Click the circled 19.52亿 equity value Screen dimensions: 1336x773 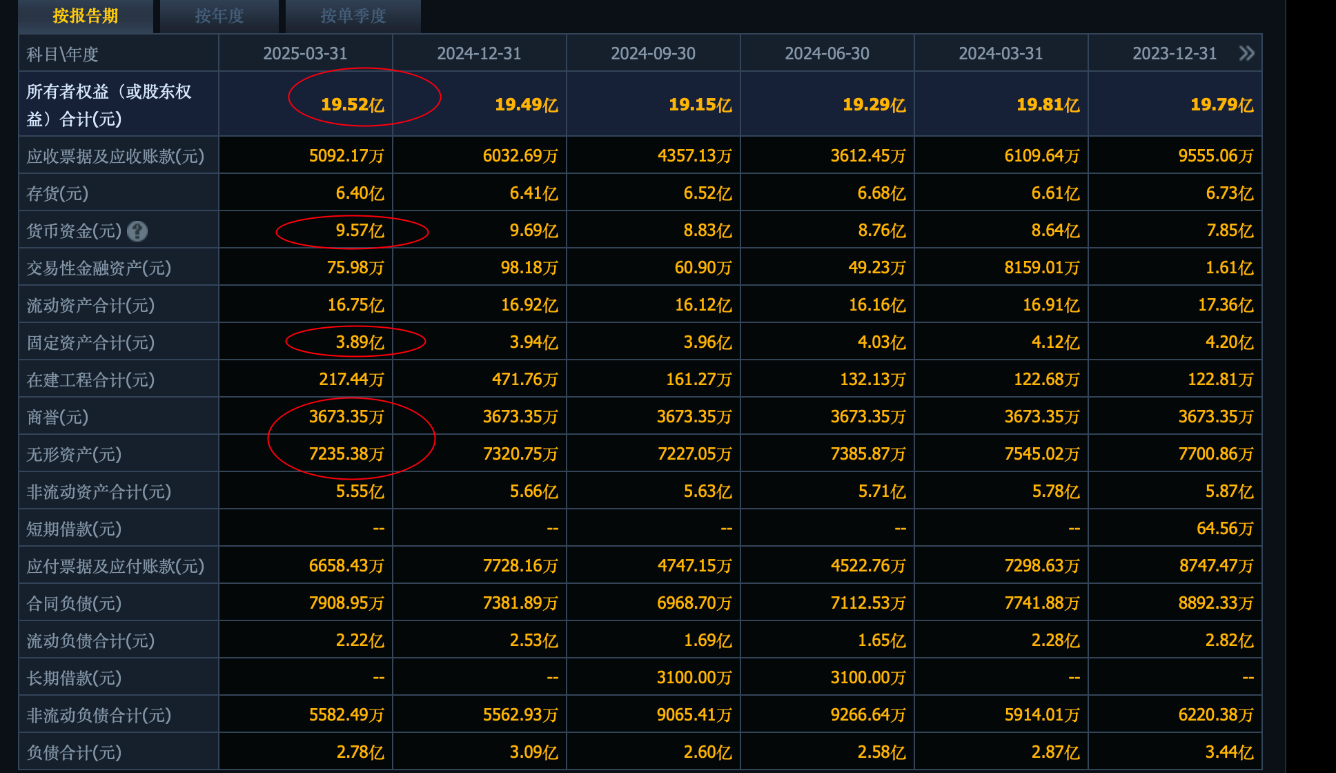coord(352,105)
